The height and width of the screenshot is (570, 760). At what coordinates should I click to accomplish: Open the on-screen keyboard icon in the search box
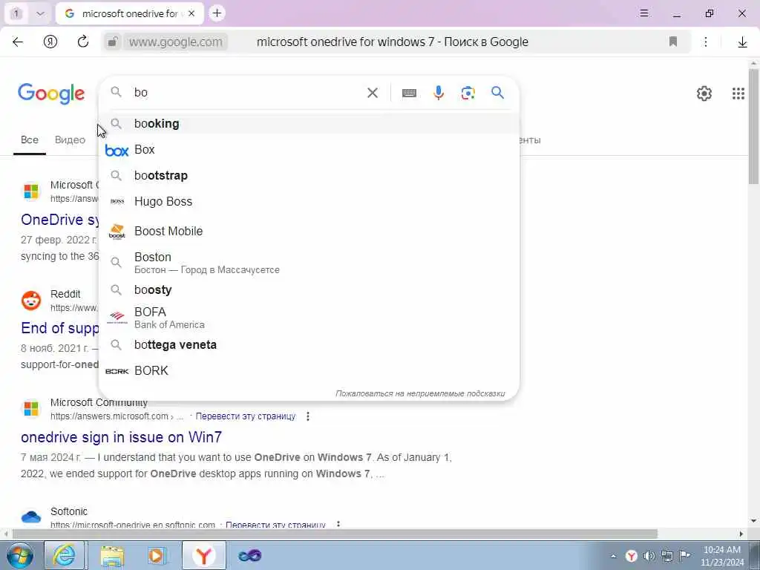(409, 93)
